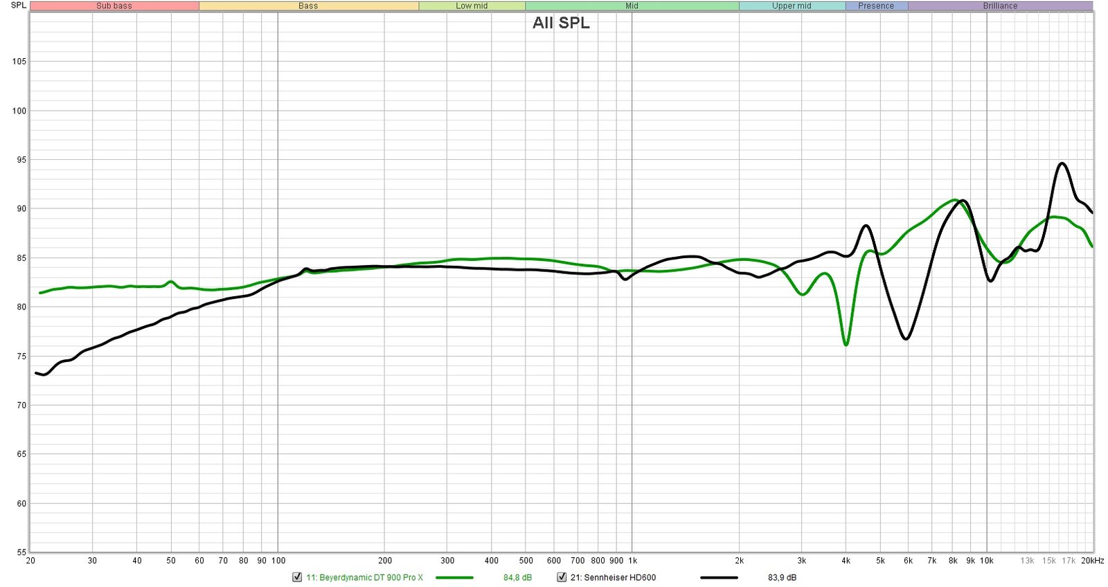Click the green Beyerdynamic legend line swatch

[x=454, y=577]
